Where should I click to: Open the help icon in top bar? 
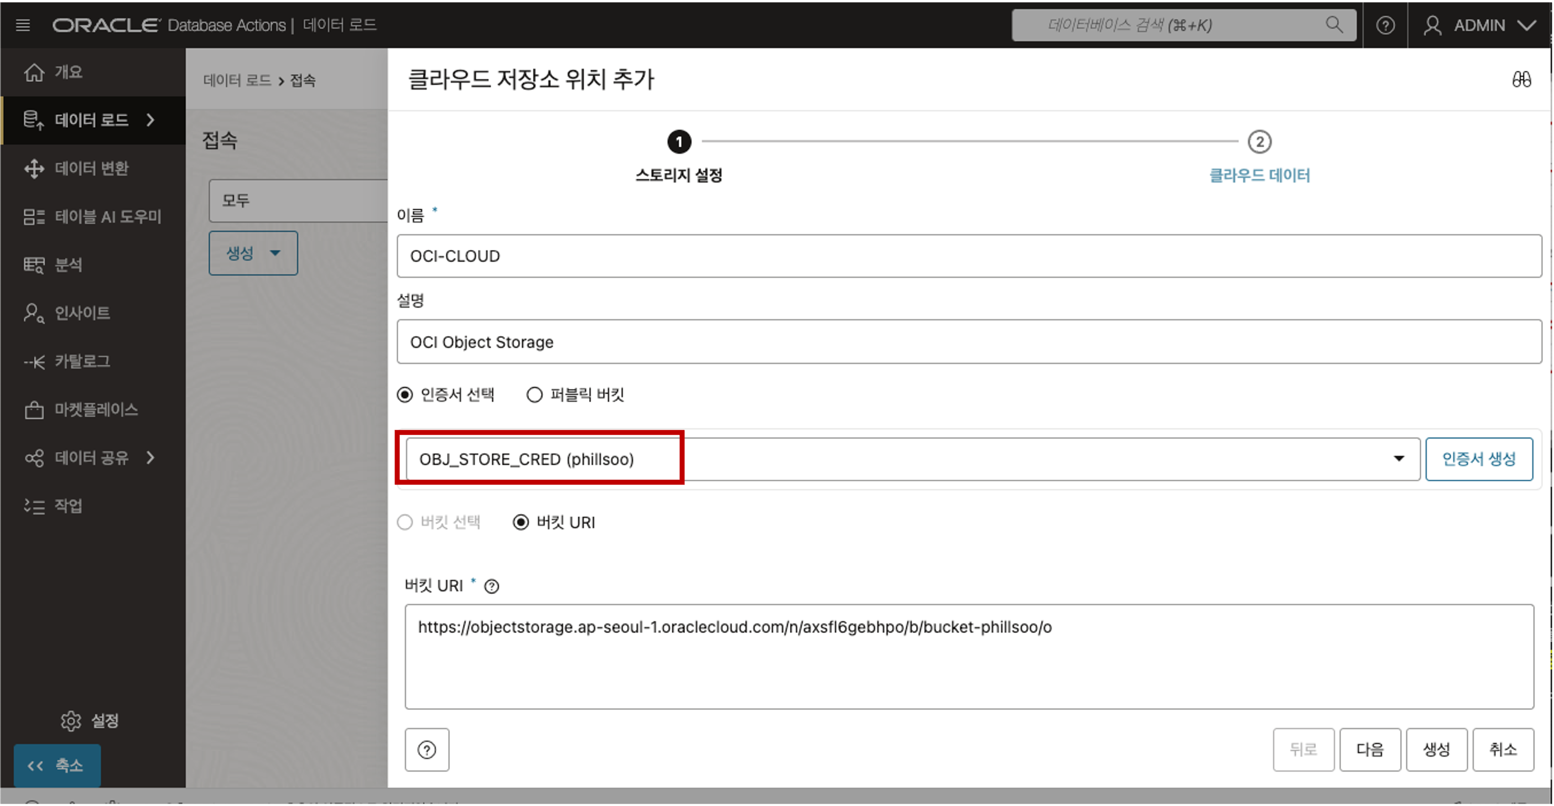point(1385,25)
